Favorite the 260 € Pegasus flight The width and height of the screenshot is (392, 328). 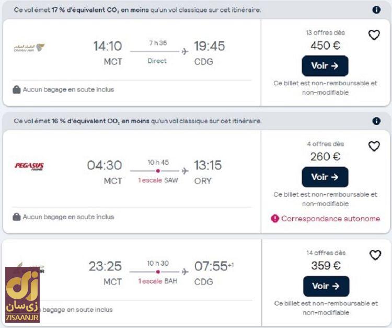[x=374, y=146]
